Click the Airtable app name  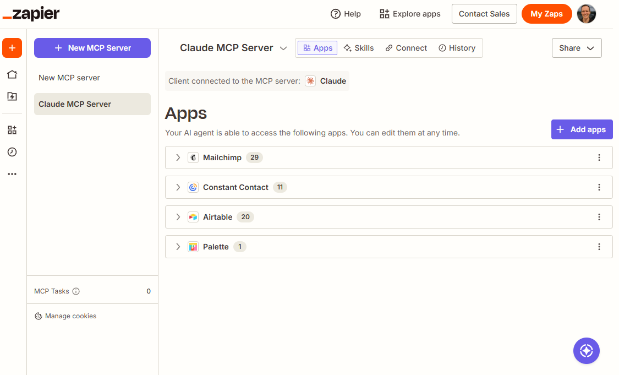(217, 217)
